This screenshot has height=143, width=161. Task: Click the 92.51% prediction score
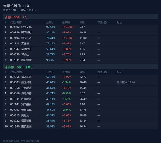coord(51,27)
